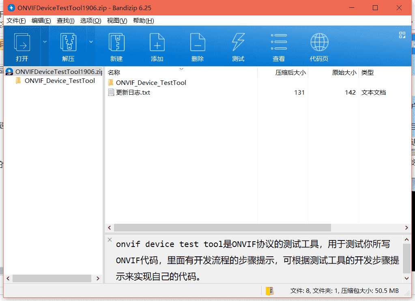Click tree pane scrollbar left arrow

pos(8,279)
